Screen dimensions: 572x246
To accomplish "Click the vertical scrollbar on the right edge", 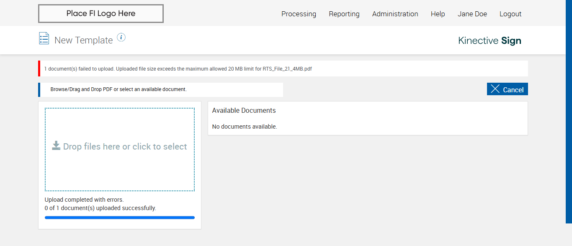I will pyautogui.click(x=569, y=112).
